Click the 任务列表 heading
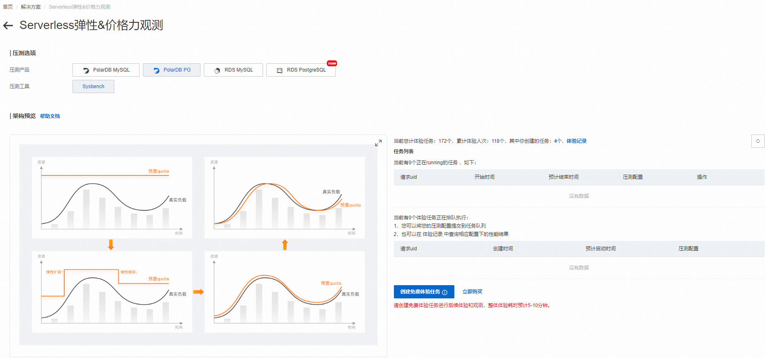 [404, 151]
